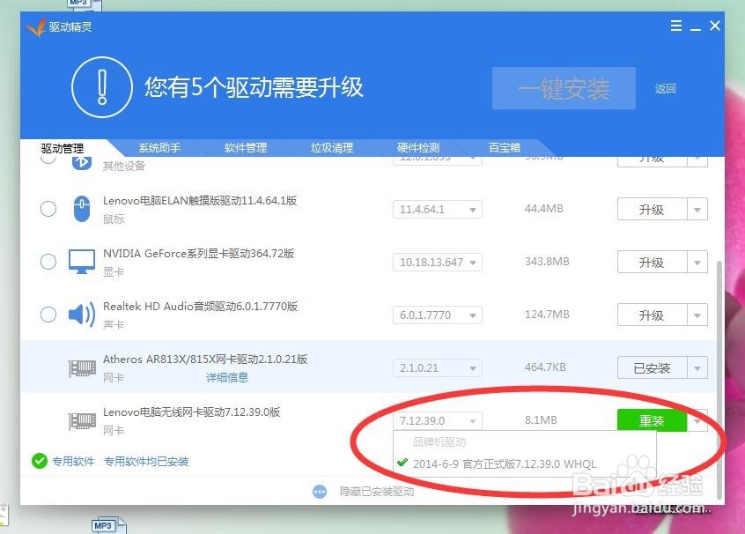Click the network card icon for Lenovo wireless
This screenshot has width=745, height=534.
click(82, 421)
